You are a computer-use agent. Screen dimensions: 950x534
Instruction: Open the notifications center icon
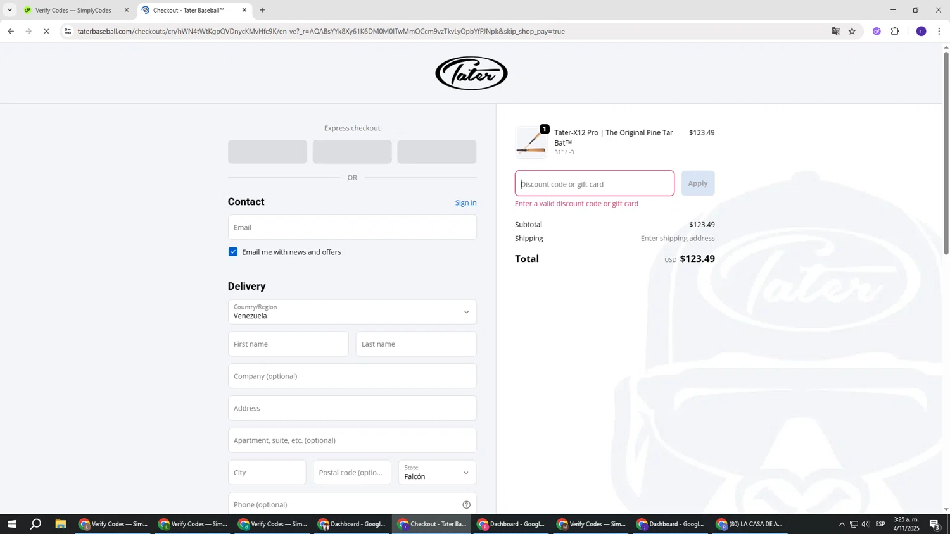934,524
